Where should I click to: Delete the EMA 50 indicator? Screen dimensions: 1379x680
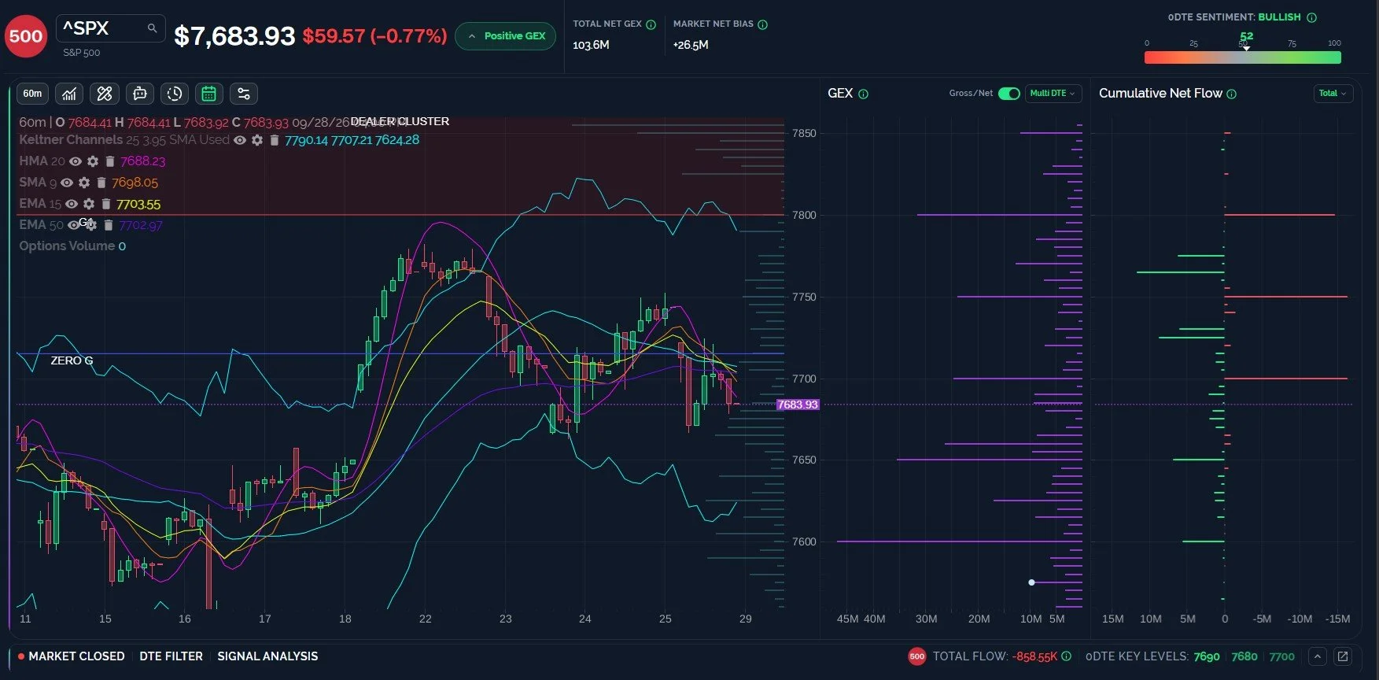tap(109, 225)
